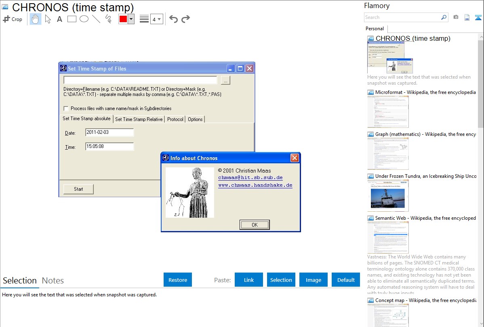
Task: Click the CHRONOS snapshot thumbnail
Action: click(x=390, y=58)
